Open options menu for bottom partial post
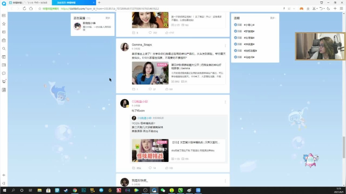346x194 pixels. point(225,181)
